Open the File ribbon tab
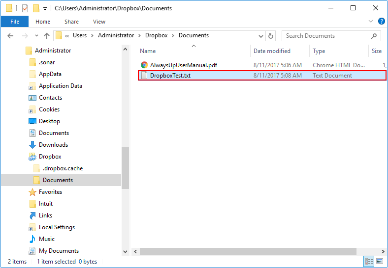This screenshot has width=388, height=268. pos(15,22)
